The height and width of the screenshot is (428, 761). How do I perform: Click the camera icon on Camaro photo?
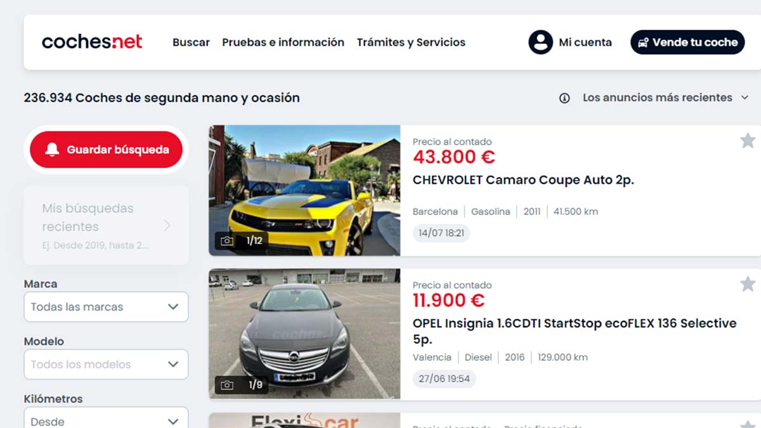pyautogui.click(x=226, y=241)
